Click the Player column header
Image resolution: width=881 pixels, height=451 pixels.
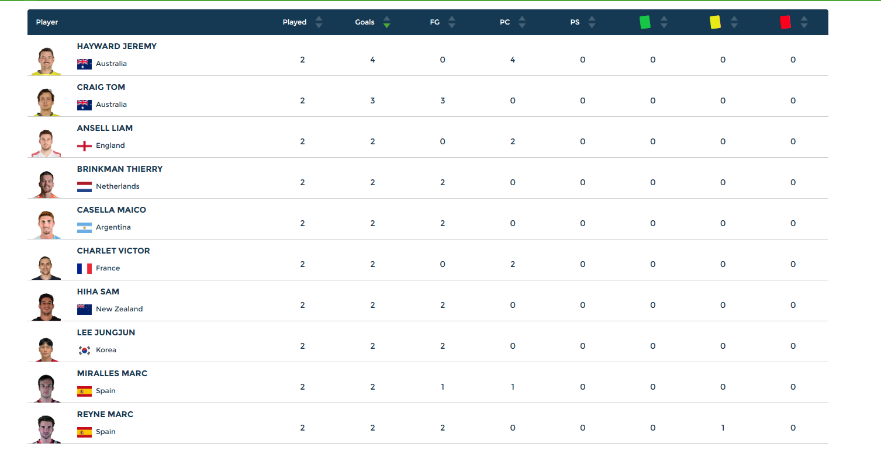click(x=47, y=22)
